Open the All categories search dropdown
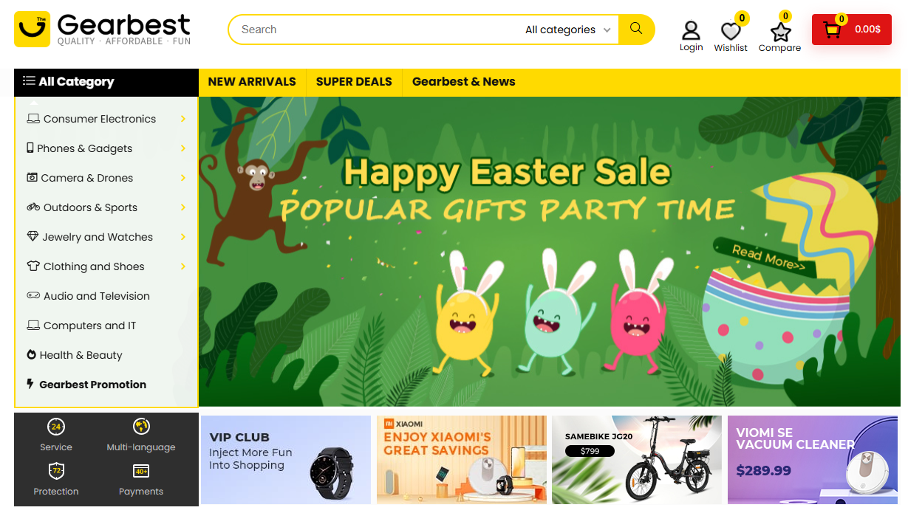The height and width of the screenshot is (513, 908). click(x=567, y=30)
